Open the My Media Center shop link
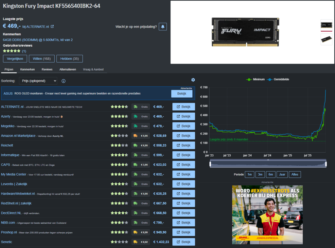Screen dimensions: 335x248 tap(13, 174)
